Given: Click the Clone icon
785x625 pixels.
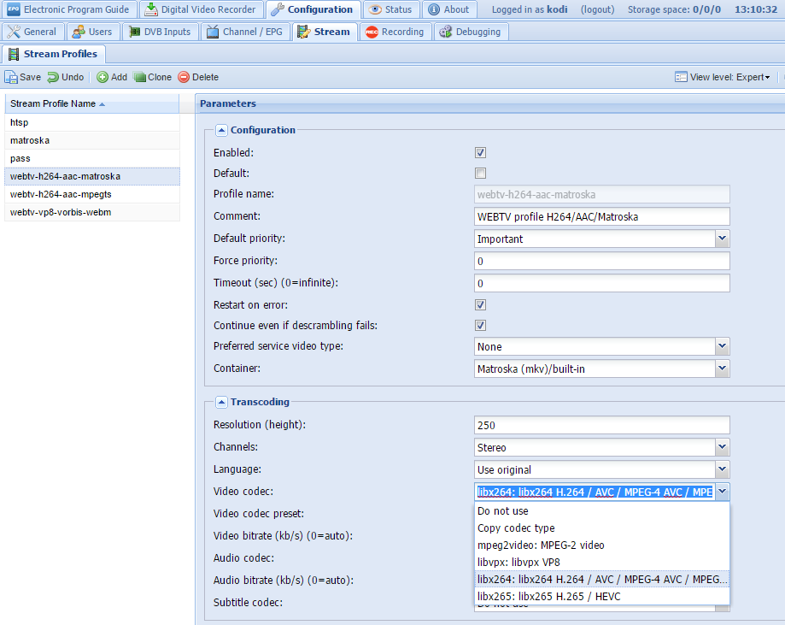Looking at the screenshot, I should point(140,77).
